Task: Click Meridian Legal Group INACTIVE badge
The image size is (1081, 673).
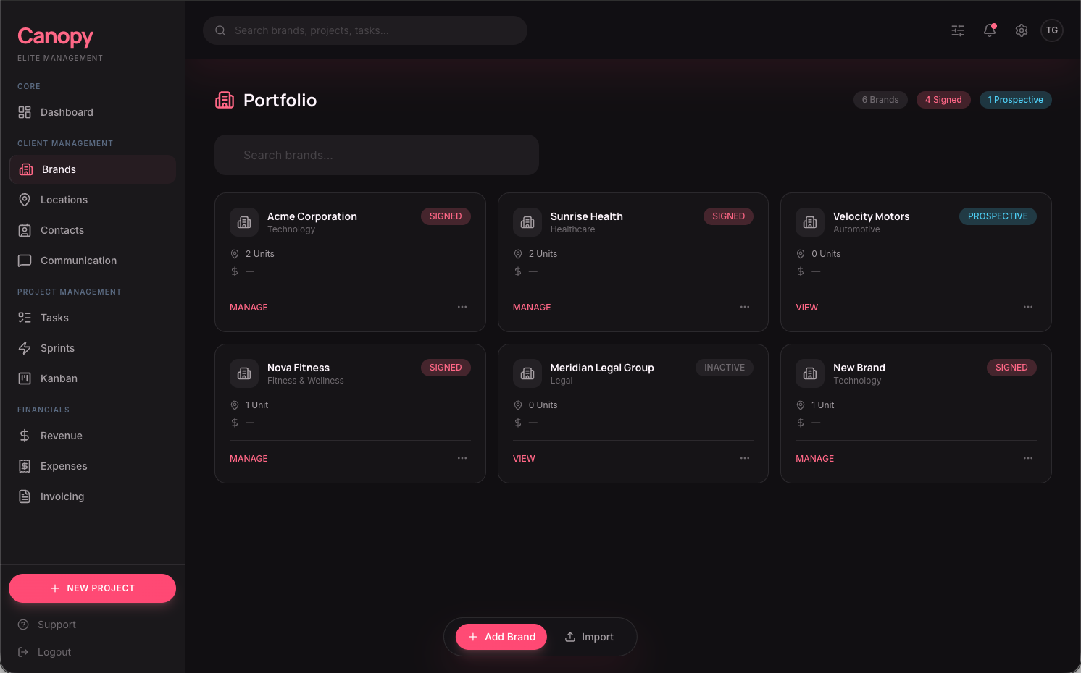Action: coord(725,368)
